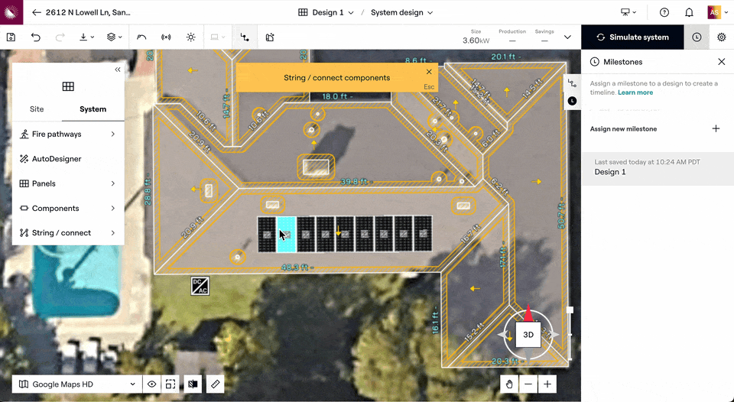Image resolution: width=734 pixels, height=402 pixels.
Task: Open the Google Maps HD imagery dropdown
Action: coord(76,384)
